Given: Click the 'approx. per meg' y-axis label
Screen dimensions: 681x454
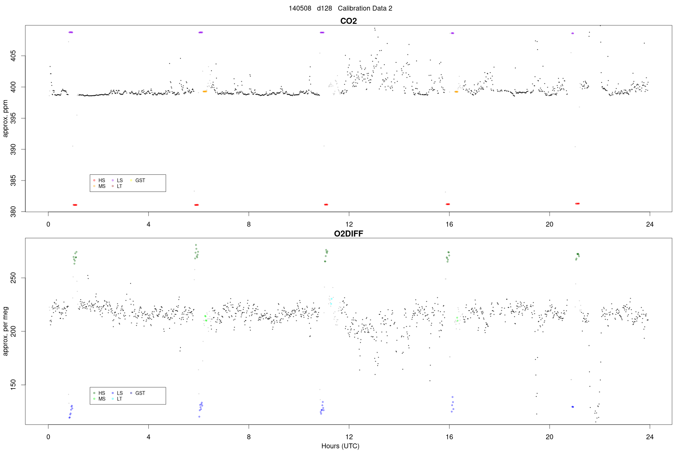Looking at the screenshot, I should (x=5, y=331).
